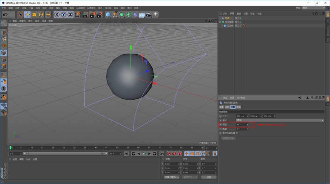Click the object manager search icon
Viewport: 330px width, 184px height.
(313, 14)
